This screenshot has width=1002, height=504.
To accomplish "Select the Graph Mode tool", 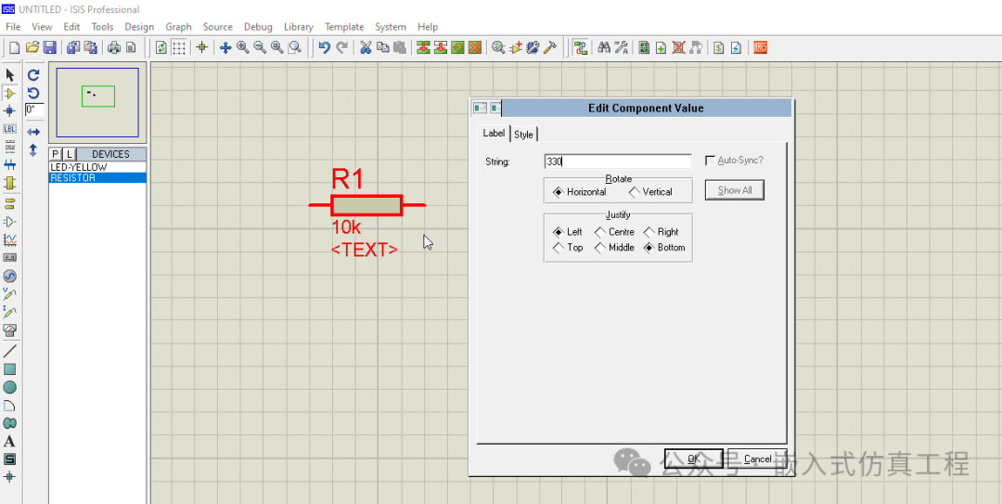I will click(x=9, y=239).
